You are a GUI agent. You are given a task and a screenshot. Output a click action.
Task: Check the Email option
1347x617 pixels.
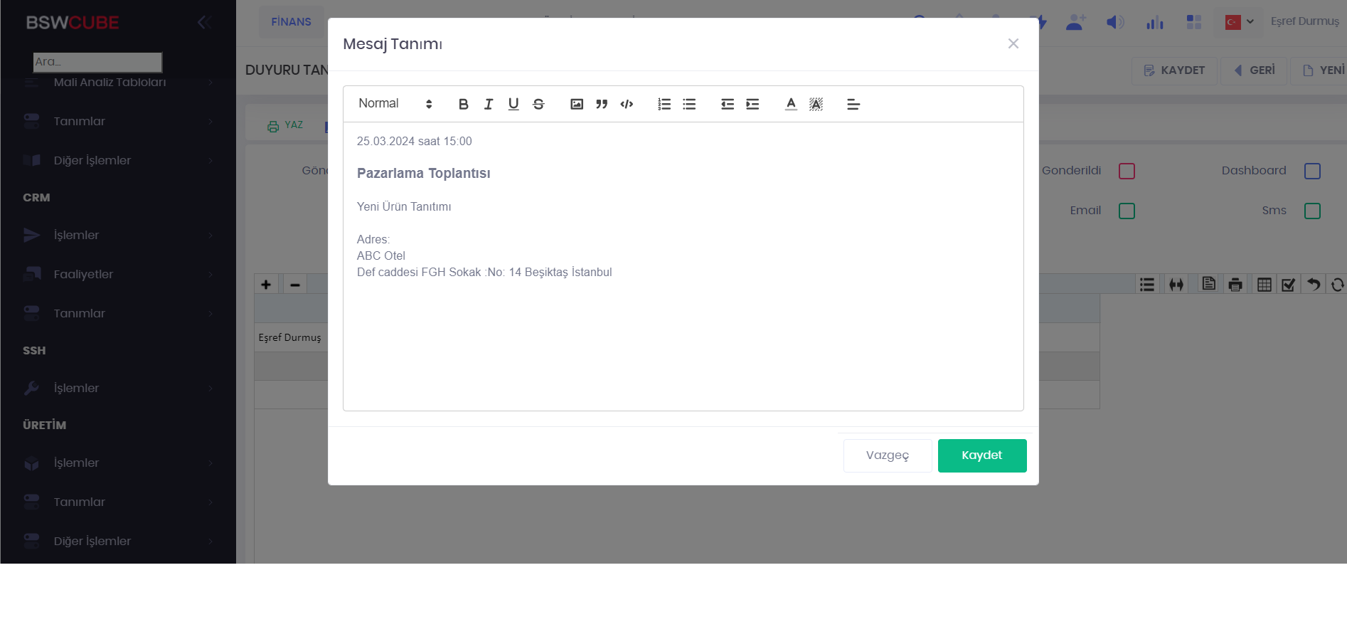point(1127,211)
